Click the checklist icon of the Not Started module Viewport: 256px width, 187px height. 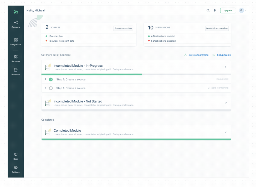tap(48, 103)
